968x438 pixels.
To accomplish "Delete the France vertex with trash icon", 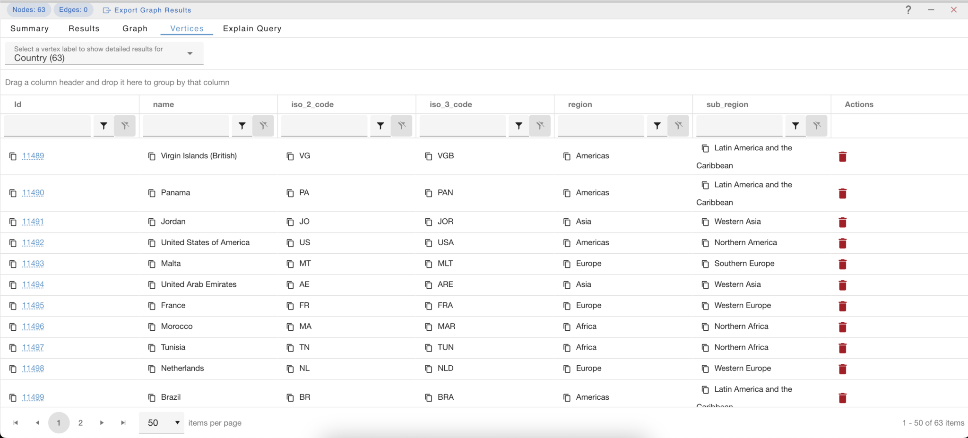I will pyautogui.click(x=843, y=306).
